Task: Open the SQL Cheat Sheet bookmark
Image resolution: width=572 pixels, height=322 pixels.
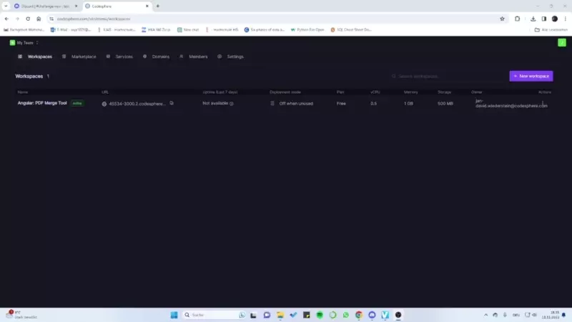Action: (351, 29)
